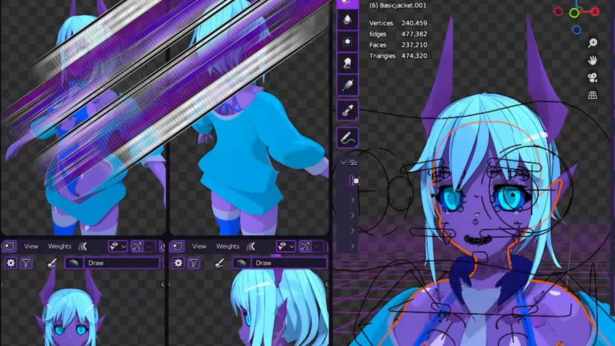Screen dimensions: 615x346
Task: Expand sidebar arrow at left viewport's right edge
Action: (163, 284)
